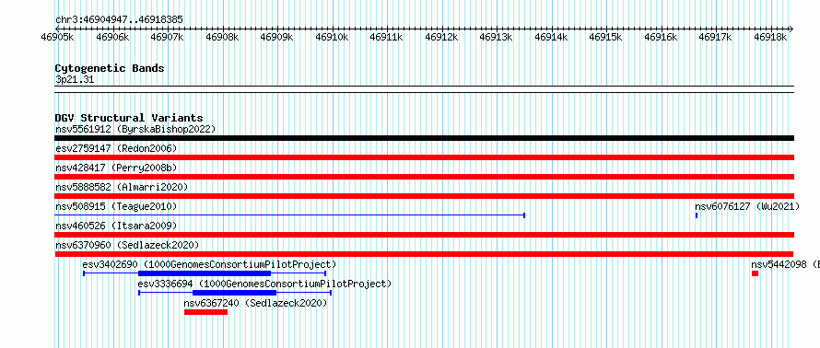Click the 46910k ruler tick label
The image size is (820, 348).
pyautogui.click(x=332, y=37)
